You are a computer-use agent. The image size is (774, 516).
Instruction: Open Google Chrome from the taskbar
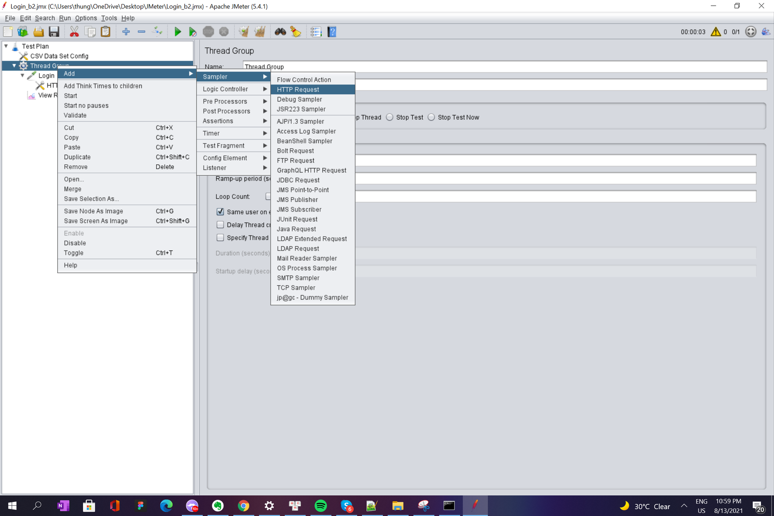[243, 506]
